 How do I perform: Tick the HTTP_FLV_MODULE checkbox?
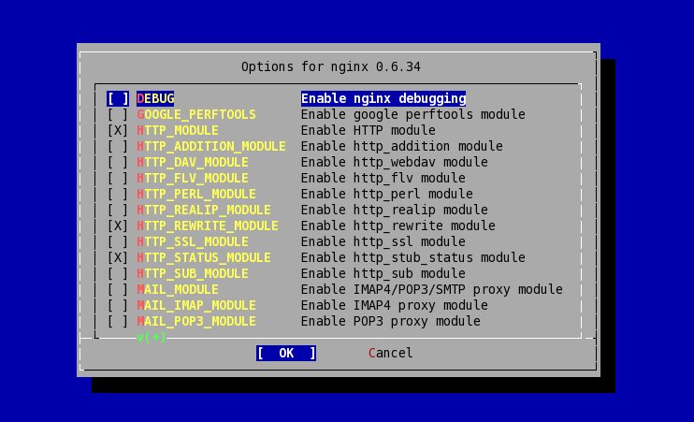(x=118, y=178)
